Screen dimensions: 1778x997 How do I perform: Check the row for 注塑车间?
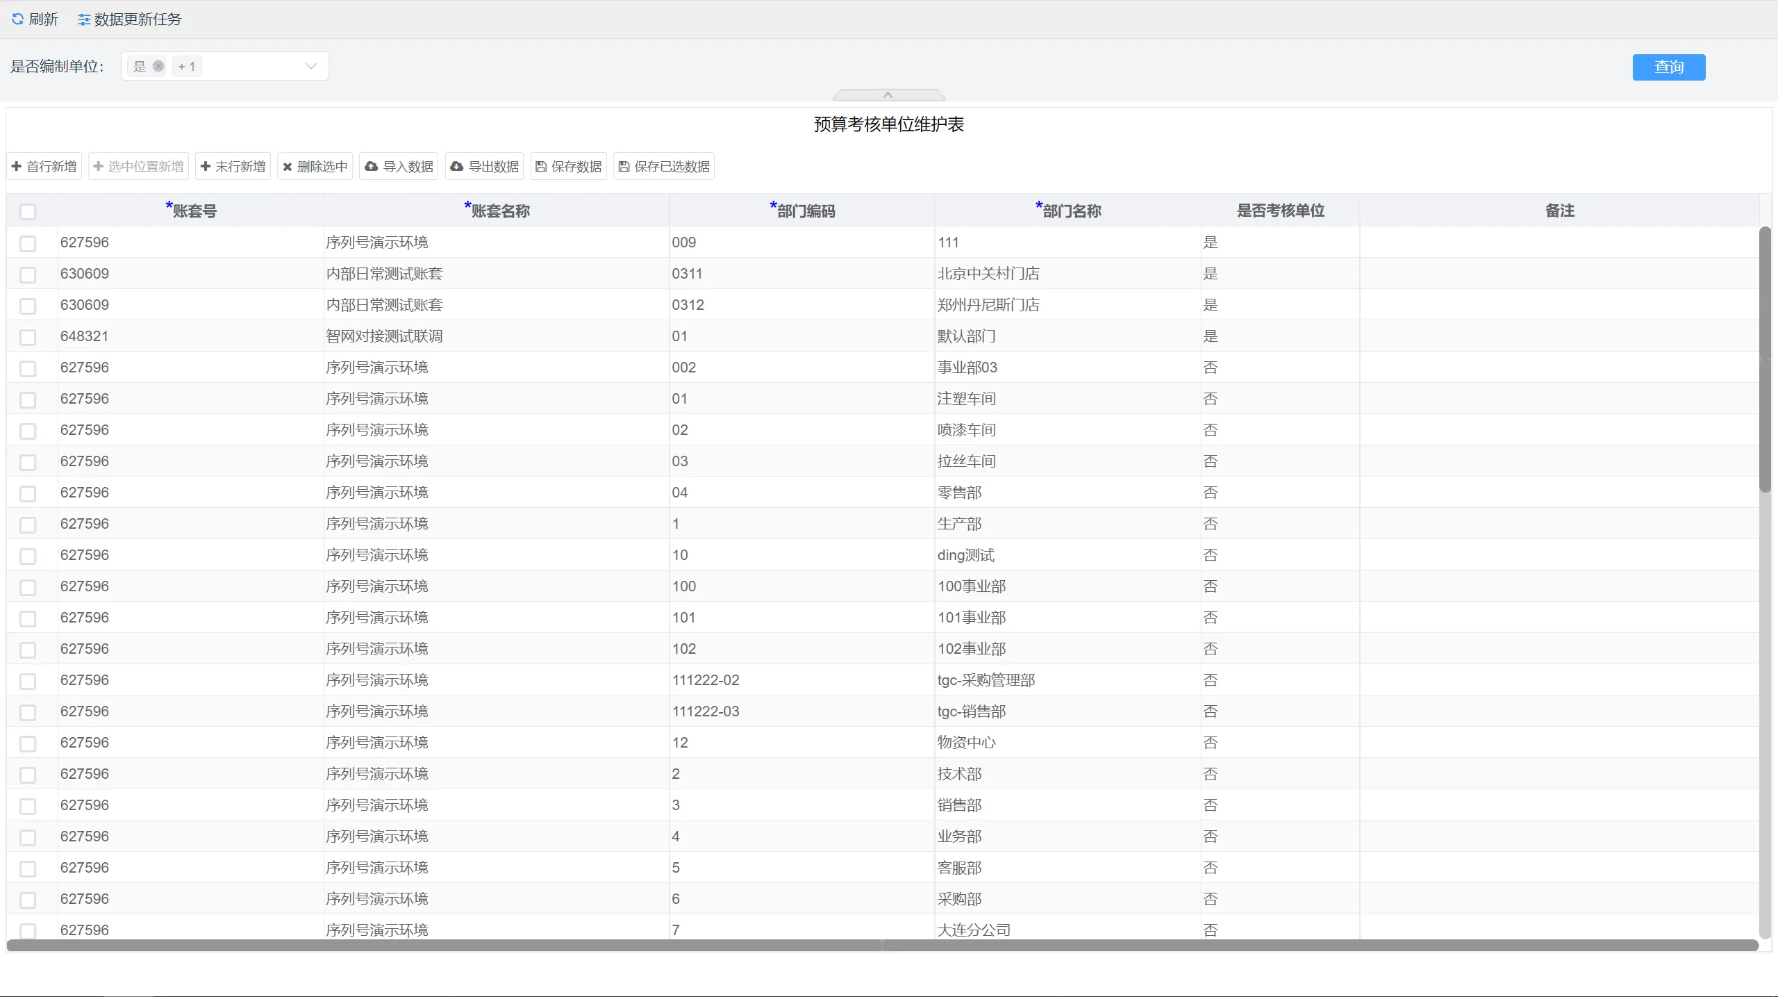point(28,399)
